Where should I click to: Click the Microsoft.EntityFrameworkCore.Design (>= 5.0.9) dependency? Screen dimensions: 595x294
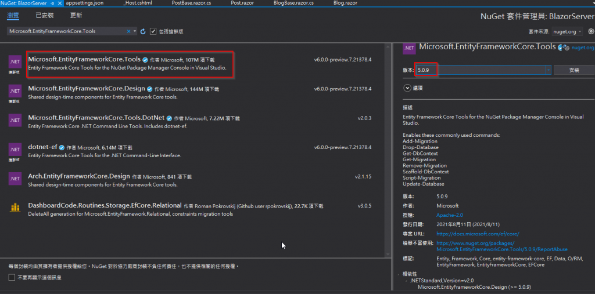tap(474, 287)
